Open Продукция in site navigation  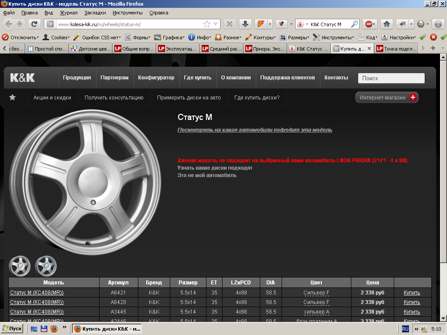click(x=77, y=78)
